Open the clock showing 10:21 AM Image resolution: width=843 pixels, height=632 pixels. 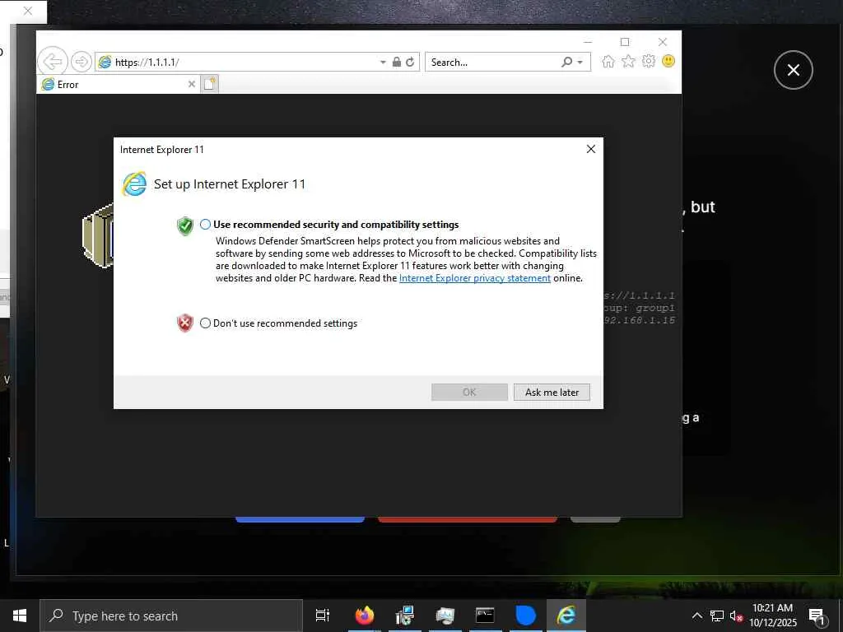pos(773,616)
